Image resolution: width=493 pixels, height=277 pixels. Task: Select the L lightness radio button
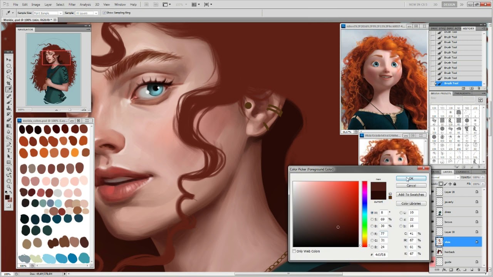pos(401,212)
